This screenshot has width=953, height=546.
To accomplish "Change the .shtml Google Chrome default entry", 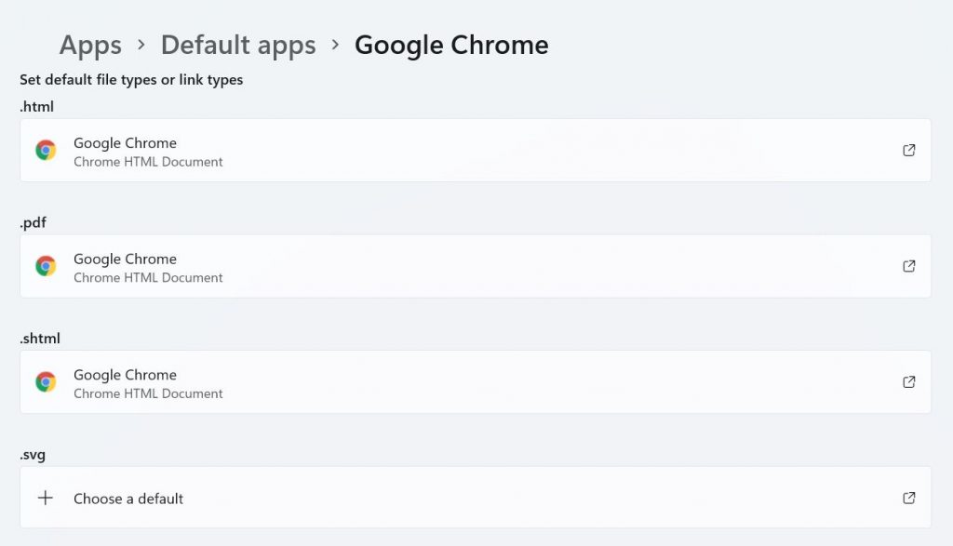I will [476, 382].
